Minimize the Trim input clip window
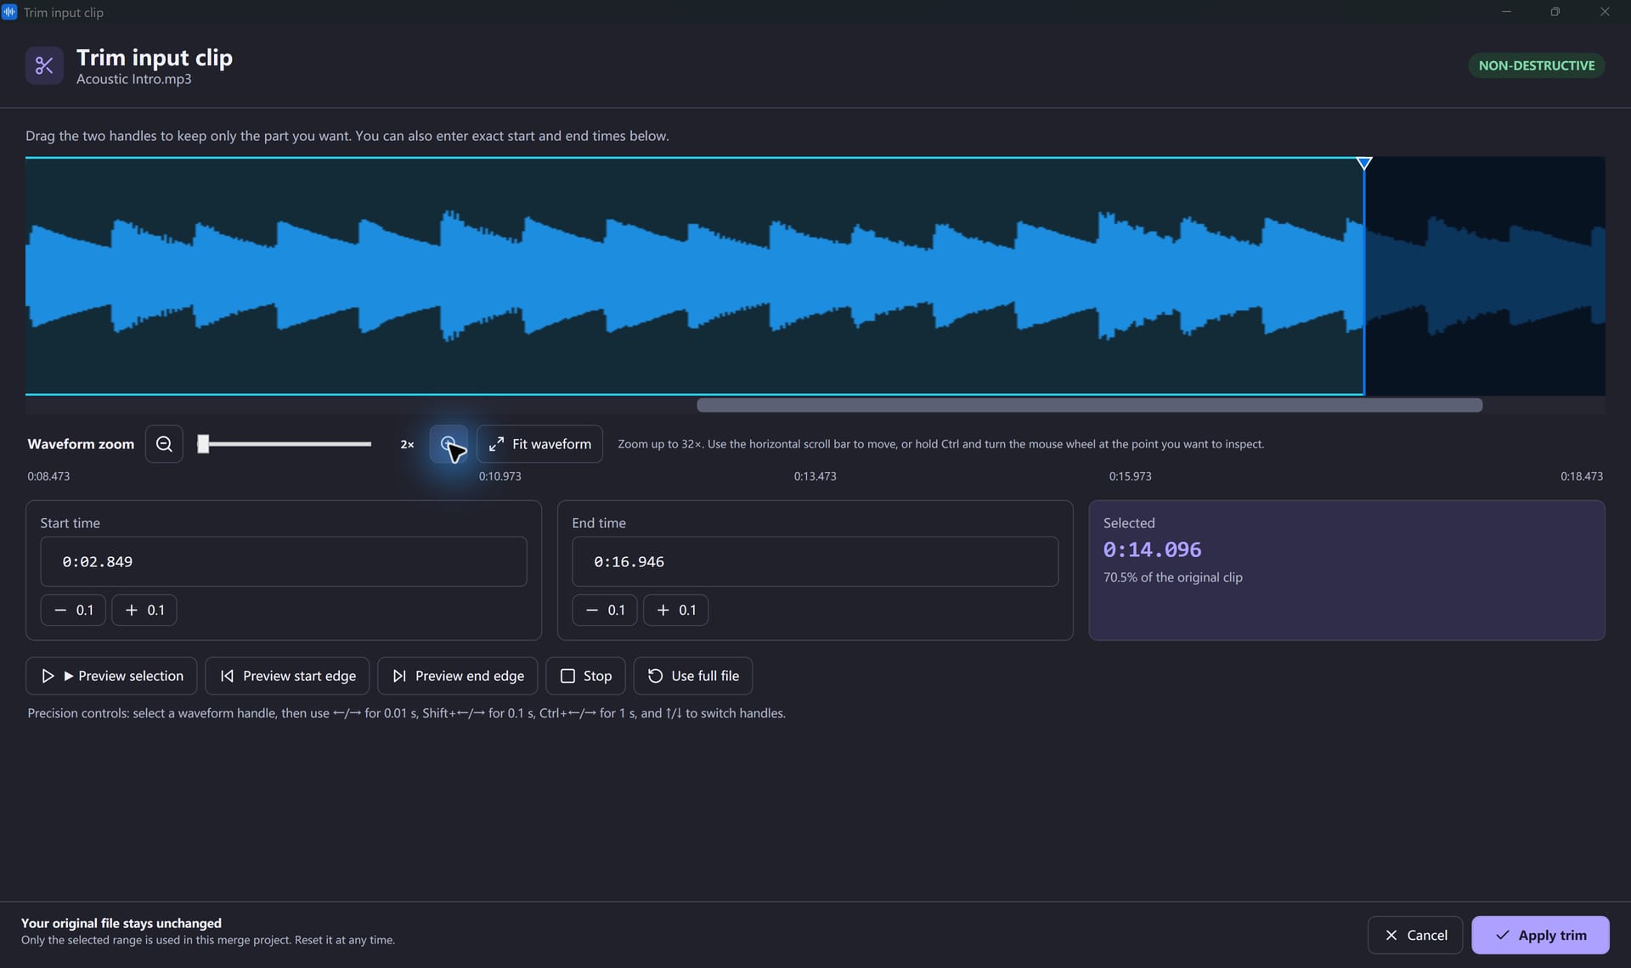This screenshot has width=1631, height=968. pos(1506,12)
